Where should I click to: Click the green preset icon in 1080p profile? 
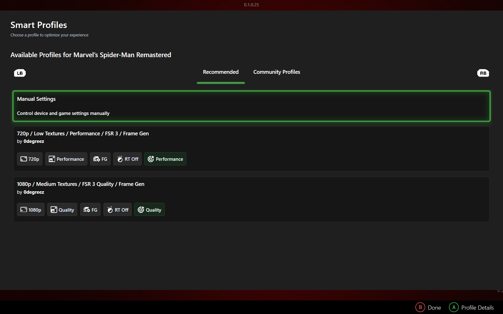point(141,210)
